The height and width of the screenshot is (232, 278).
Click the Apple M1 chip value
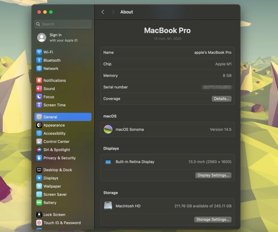click(223, 64)
